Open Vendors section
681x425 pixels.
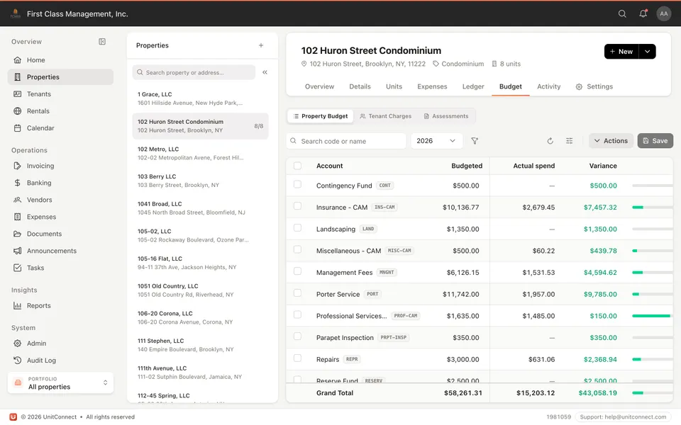click(x=60, y=200)
